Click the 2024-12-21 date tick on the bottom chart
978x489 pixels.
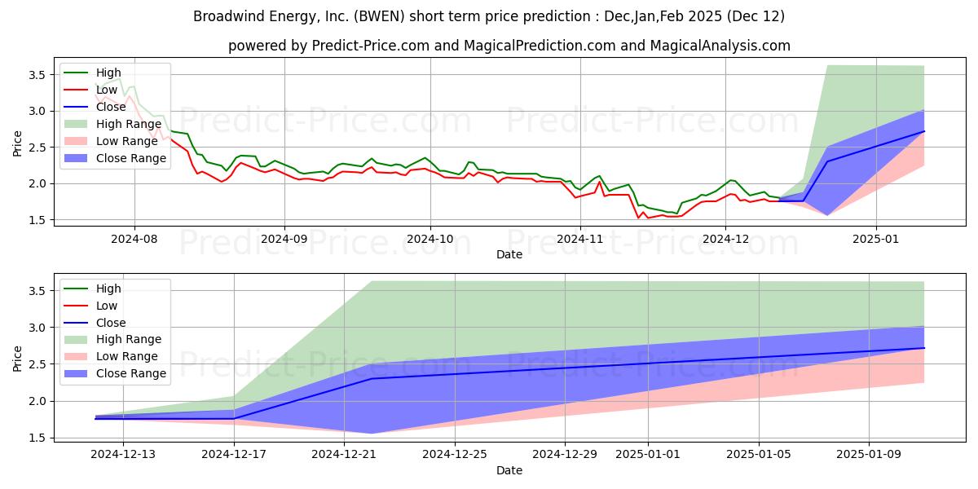point(345,454)
